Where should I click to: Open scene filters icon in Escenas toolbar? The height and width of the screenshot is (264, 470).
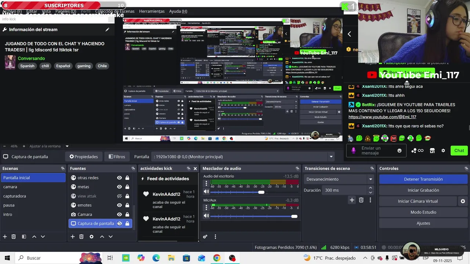pyautogui.click(x=24, y=236)
